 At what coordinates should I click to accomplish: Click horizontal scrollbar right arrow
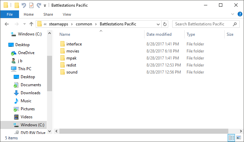[241, 131]
